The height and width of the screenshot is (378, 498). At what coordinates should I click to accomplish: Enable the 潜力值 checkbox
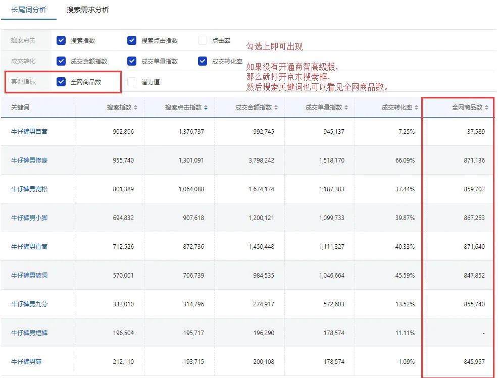[131, 81]
